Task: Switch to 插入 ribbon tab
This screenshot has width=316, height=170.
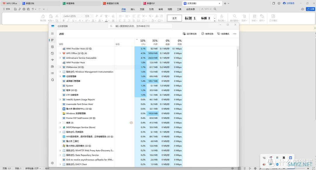Action: click(133, 9)
